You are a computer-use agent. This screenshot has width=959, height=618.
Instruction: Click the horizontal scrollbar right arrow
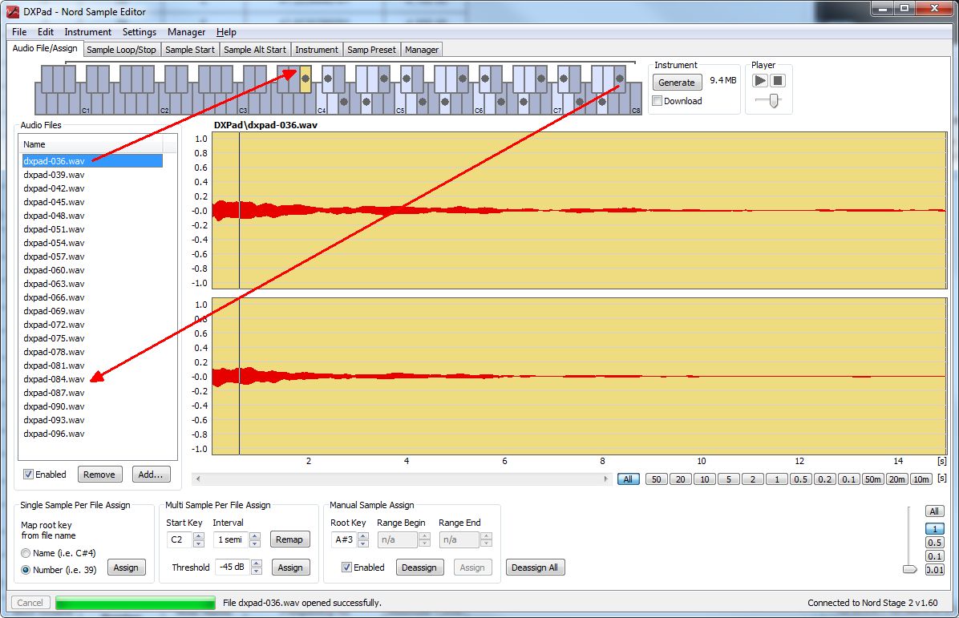[606, 479]
